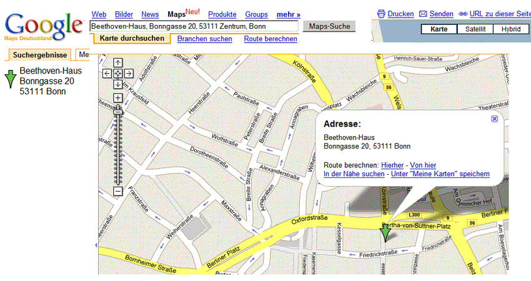Screen dimensions: 531x281
Task: Adjust the zoom level slider handle
Action: click(x=118, y=111)
